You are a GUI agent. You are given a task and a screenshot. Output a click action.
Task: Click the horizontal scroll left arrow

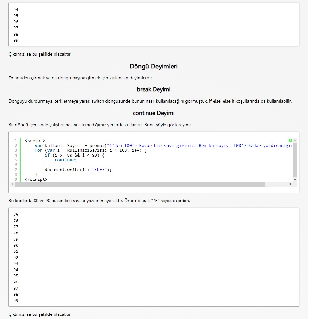pos(13,184)
